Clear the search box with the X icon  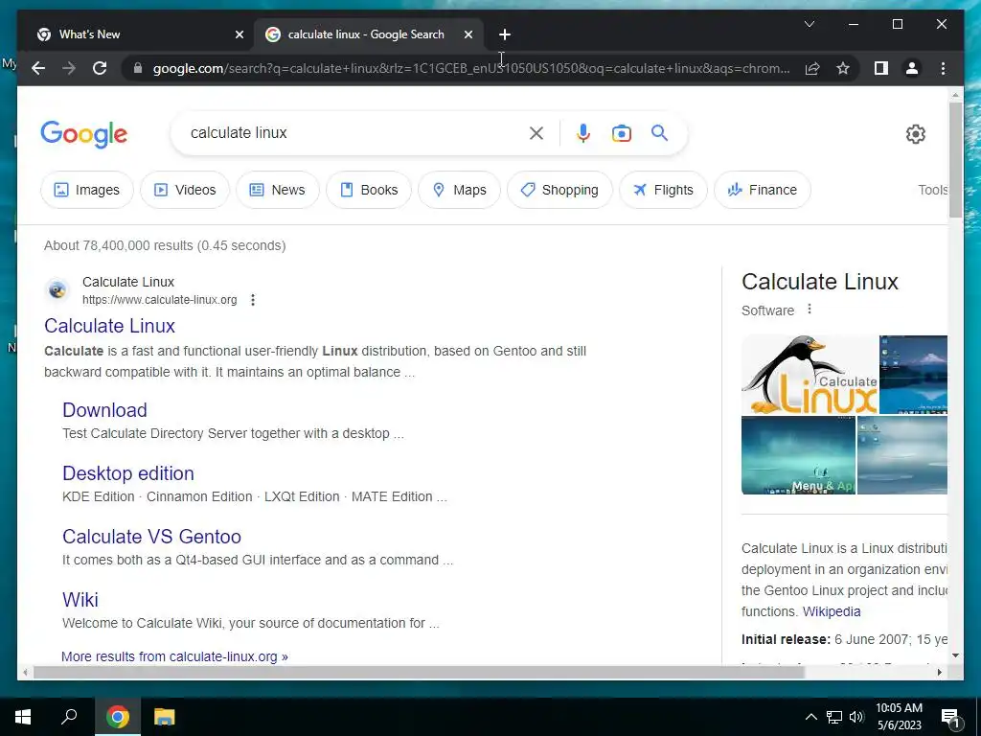point(536,132)
